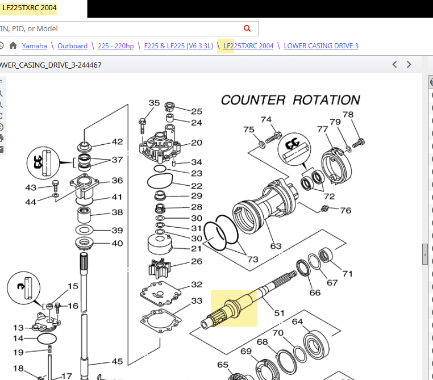
Task: Open the LF225TXRC 2004 breadcrumb link
Action: (x=248, y=46)
